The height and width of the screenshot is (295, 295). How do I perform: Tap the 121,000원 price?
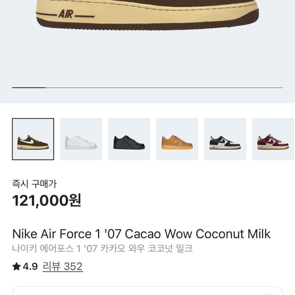pyautogui.click(x=47, y=201)
